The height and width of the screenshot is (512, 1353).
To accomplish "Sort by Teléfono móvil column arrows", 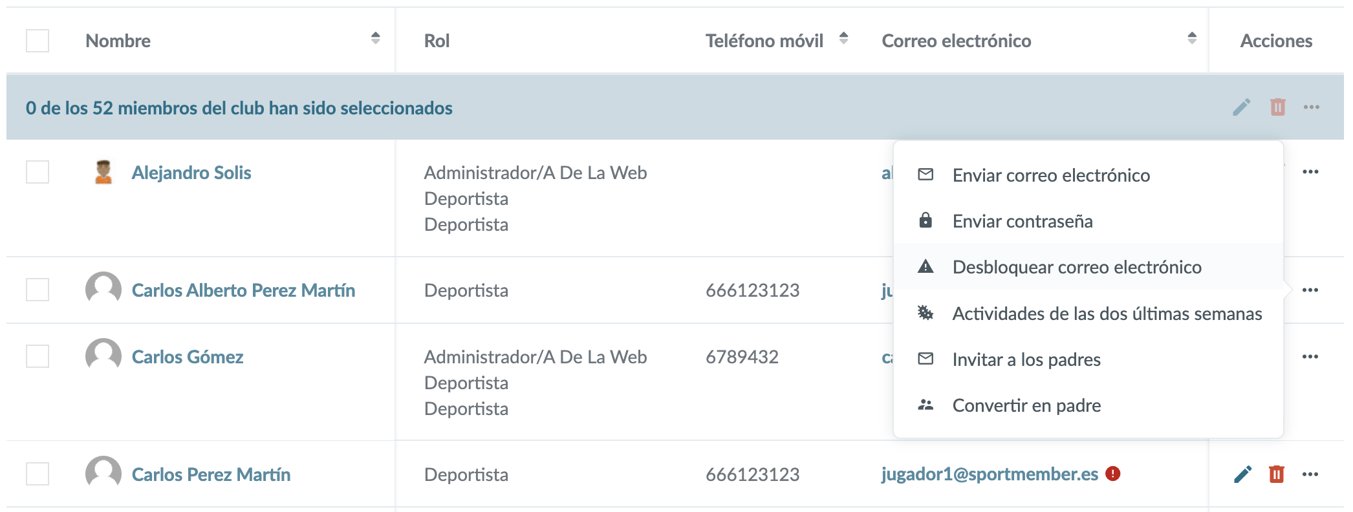I will click(x=843, y=38).
